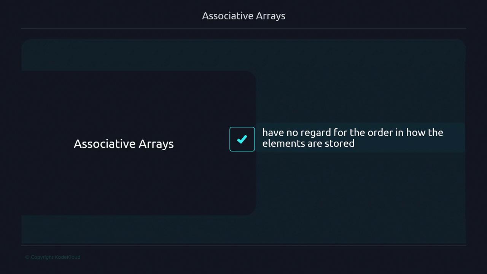487x274 pixels.
Task: Click the 'elements are stored' text line
Action: click(308, 143)
